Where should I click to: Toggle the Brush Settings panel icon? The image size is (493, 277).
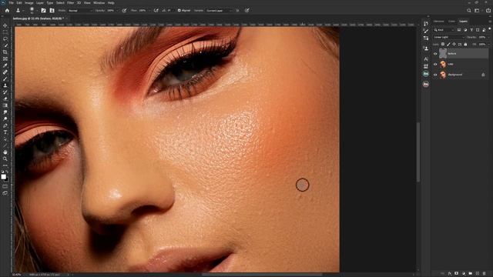(43, 10)
